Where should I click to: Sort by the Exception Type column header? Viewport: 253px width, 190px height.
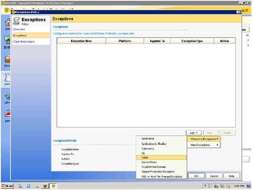[x=192, y=41]
